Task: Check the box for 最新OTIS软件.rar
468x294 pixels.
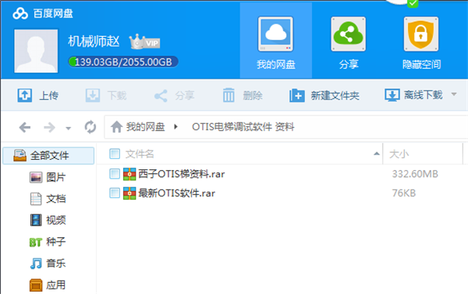Action: pos(115,193)
